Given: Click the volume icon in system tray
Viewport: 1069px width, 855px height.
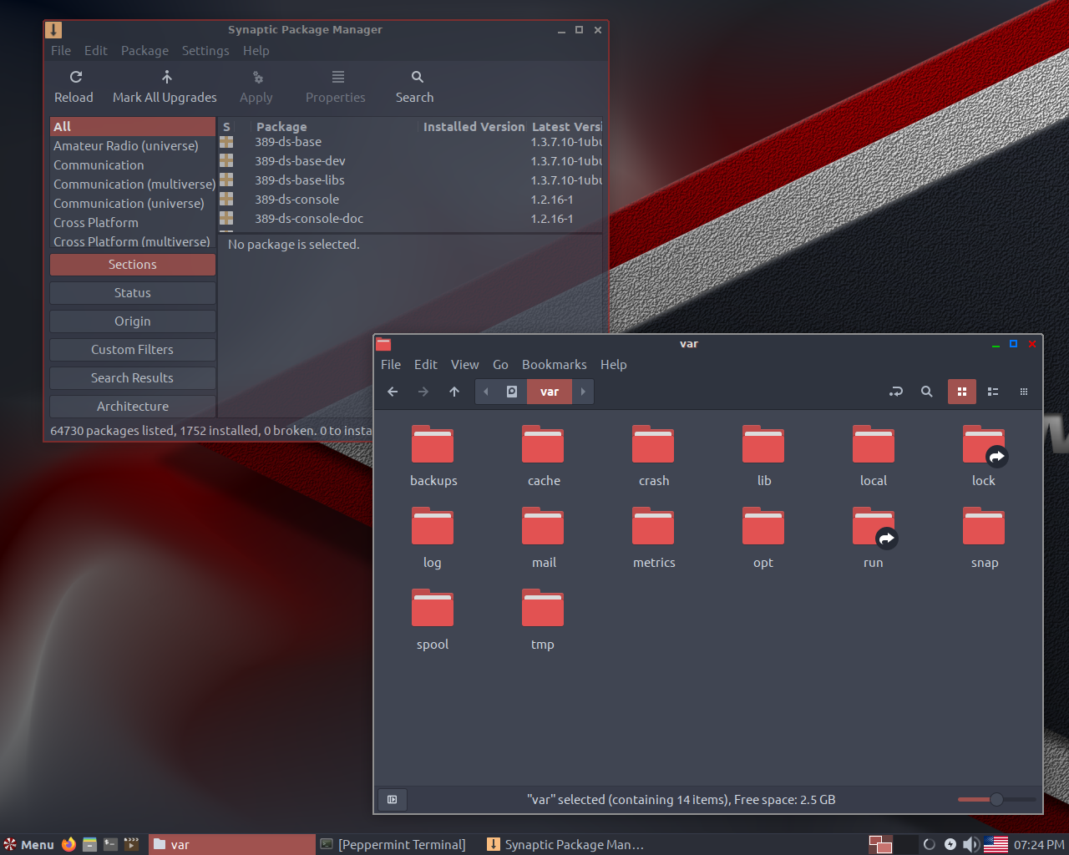Looking at the screenshot, I should 970,845.
